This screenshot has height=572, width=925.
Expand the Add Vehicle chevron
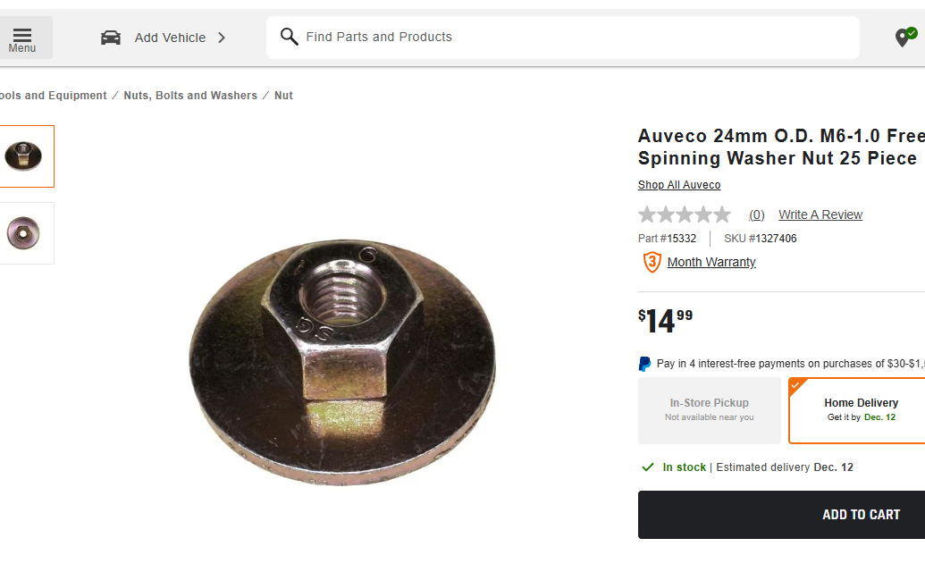click(220, 38)
